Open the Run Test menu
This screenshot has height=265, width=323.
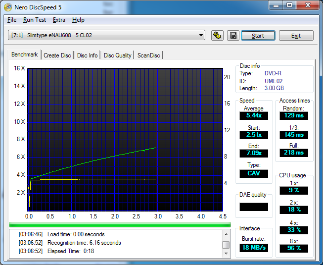click(x=35, y=20)
